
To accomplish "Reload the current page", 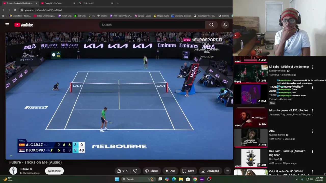I will pyautogui.click(x=15, y=10).
